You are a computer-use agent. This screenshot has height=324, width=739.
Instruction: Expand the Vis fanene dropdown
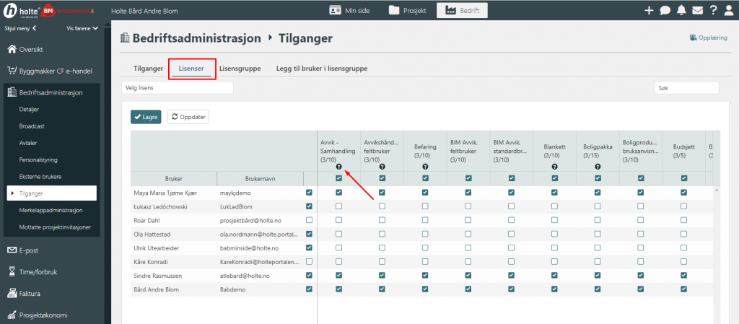click(82, 28)
